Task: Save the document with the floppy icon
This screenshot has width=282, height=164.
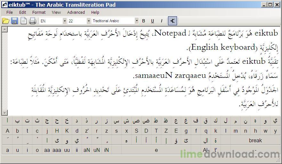Action: click(x=15, y=21)
